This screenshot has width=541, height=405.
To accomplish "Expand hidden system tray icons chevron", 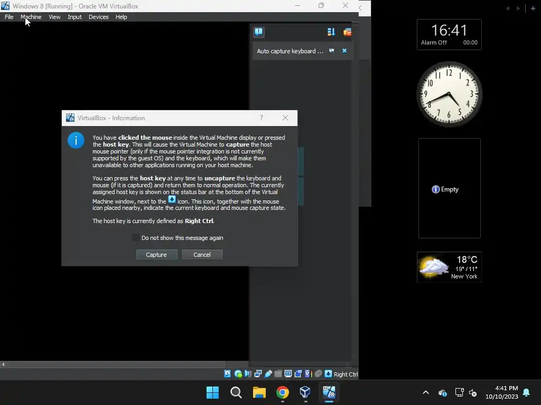I will (x=426, y=392).
